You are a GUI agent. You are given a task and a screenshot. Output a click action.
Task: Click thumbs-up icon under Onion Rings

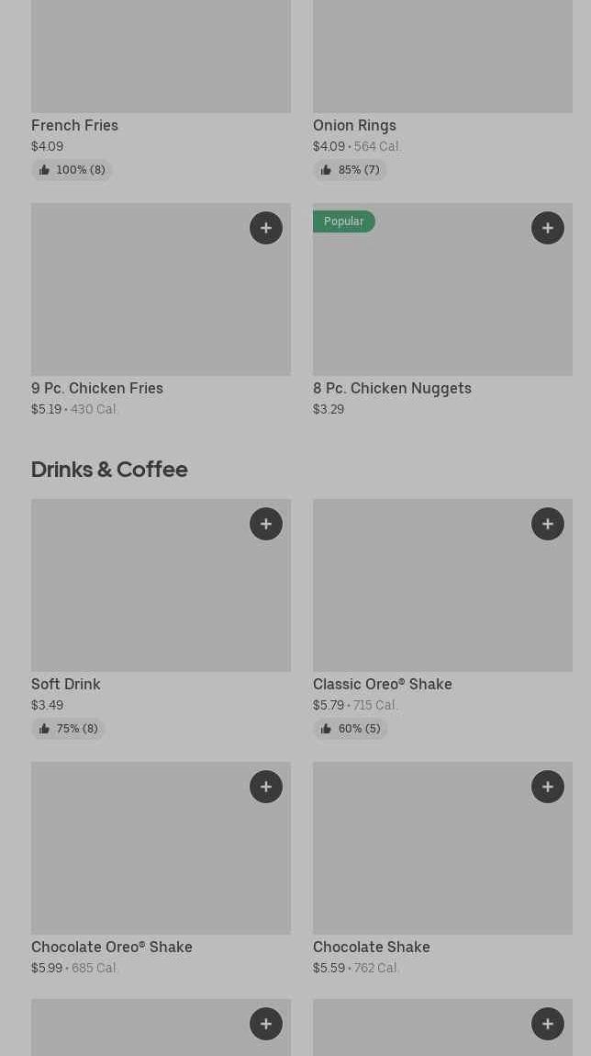point(326,170)
